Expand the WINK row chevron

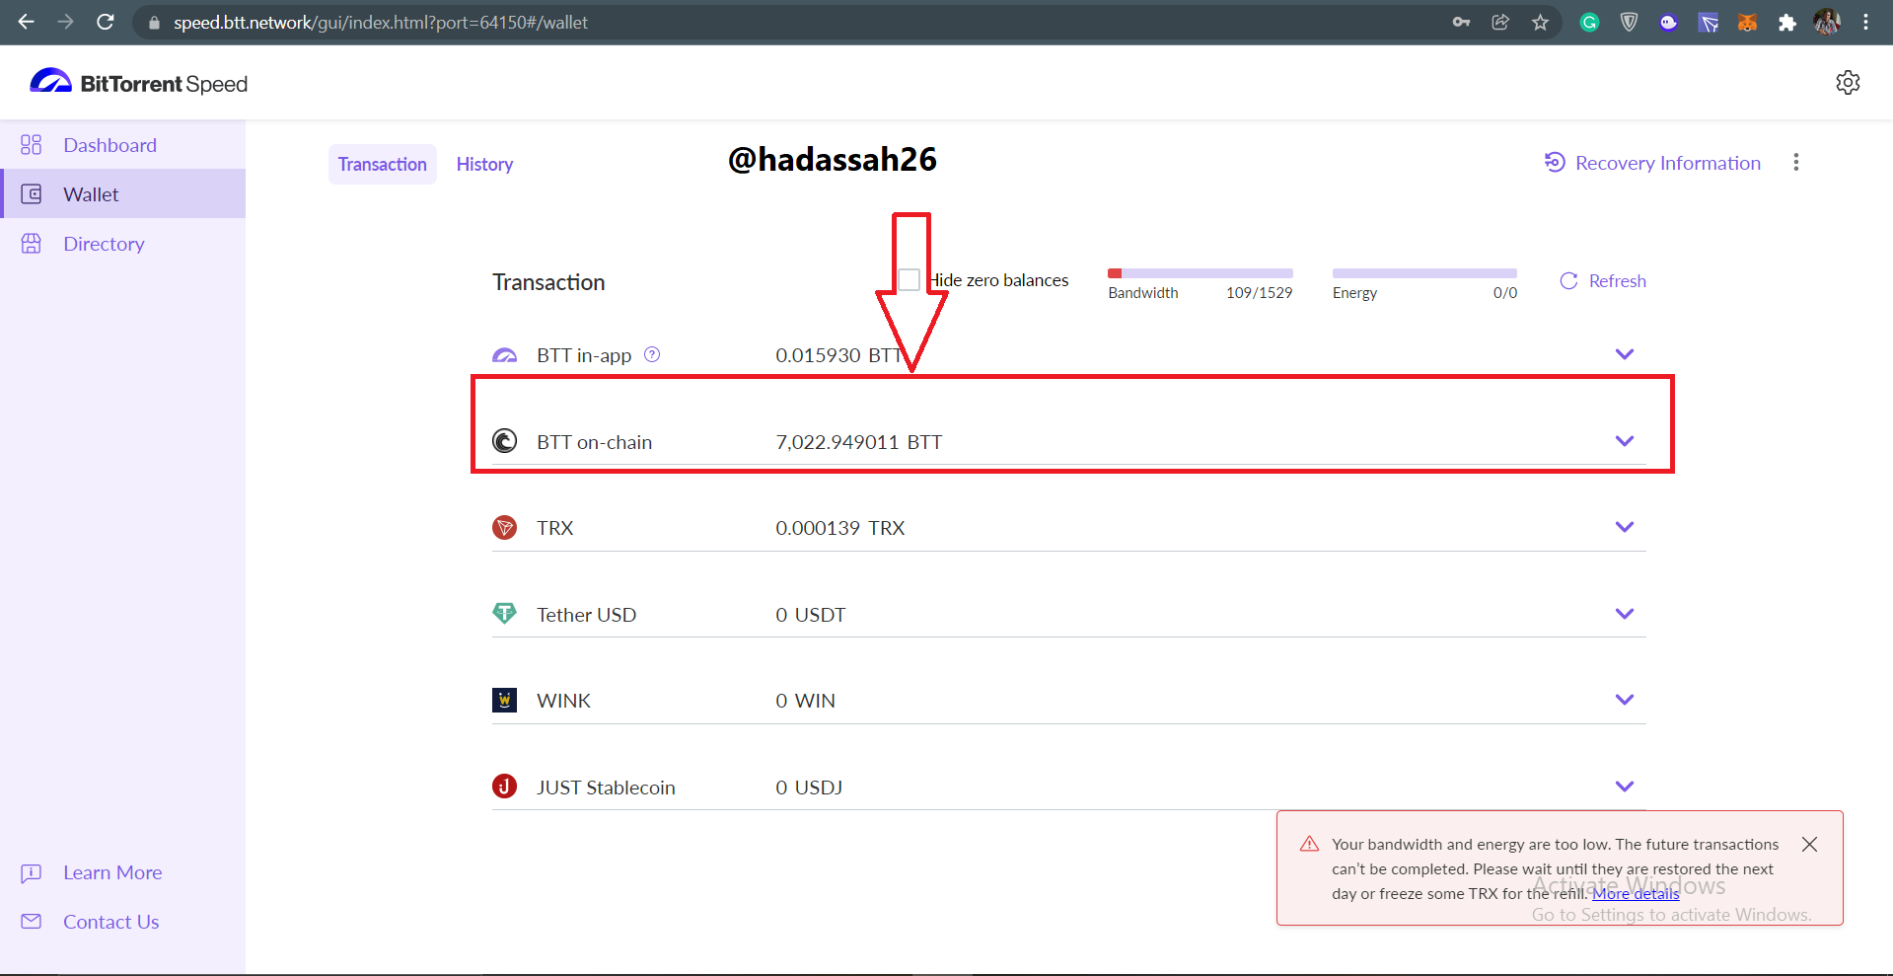tap(1625, 700)
